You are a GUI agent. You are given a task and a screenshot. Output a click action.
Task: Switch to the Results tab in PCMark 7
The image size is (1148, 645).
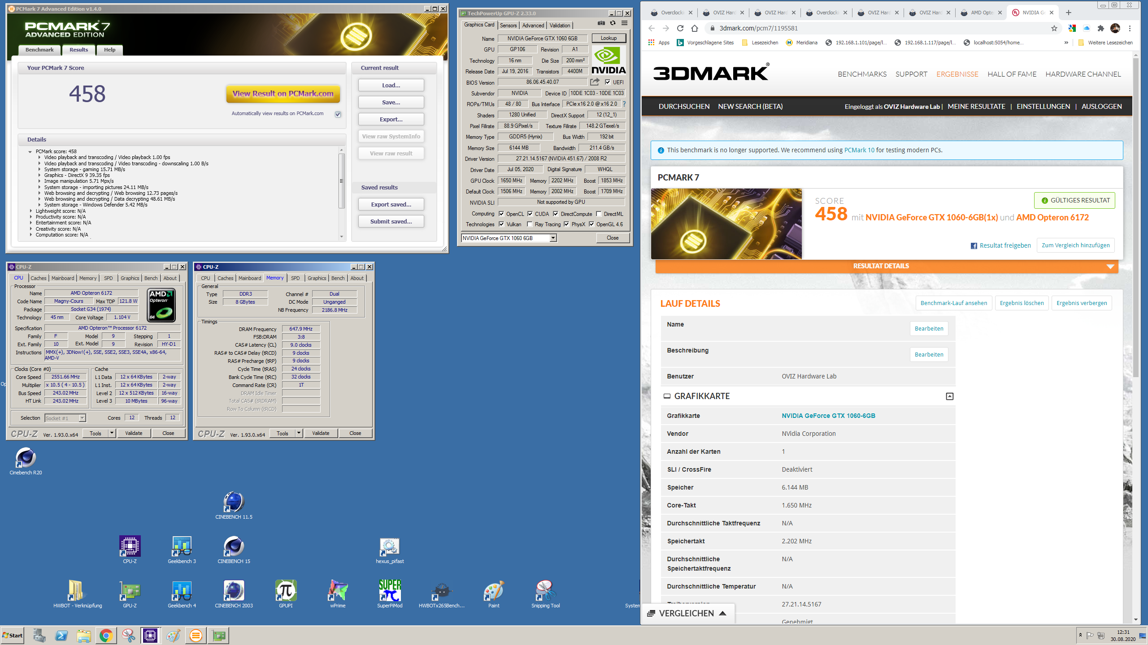78,50
